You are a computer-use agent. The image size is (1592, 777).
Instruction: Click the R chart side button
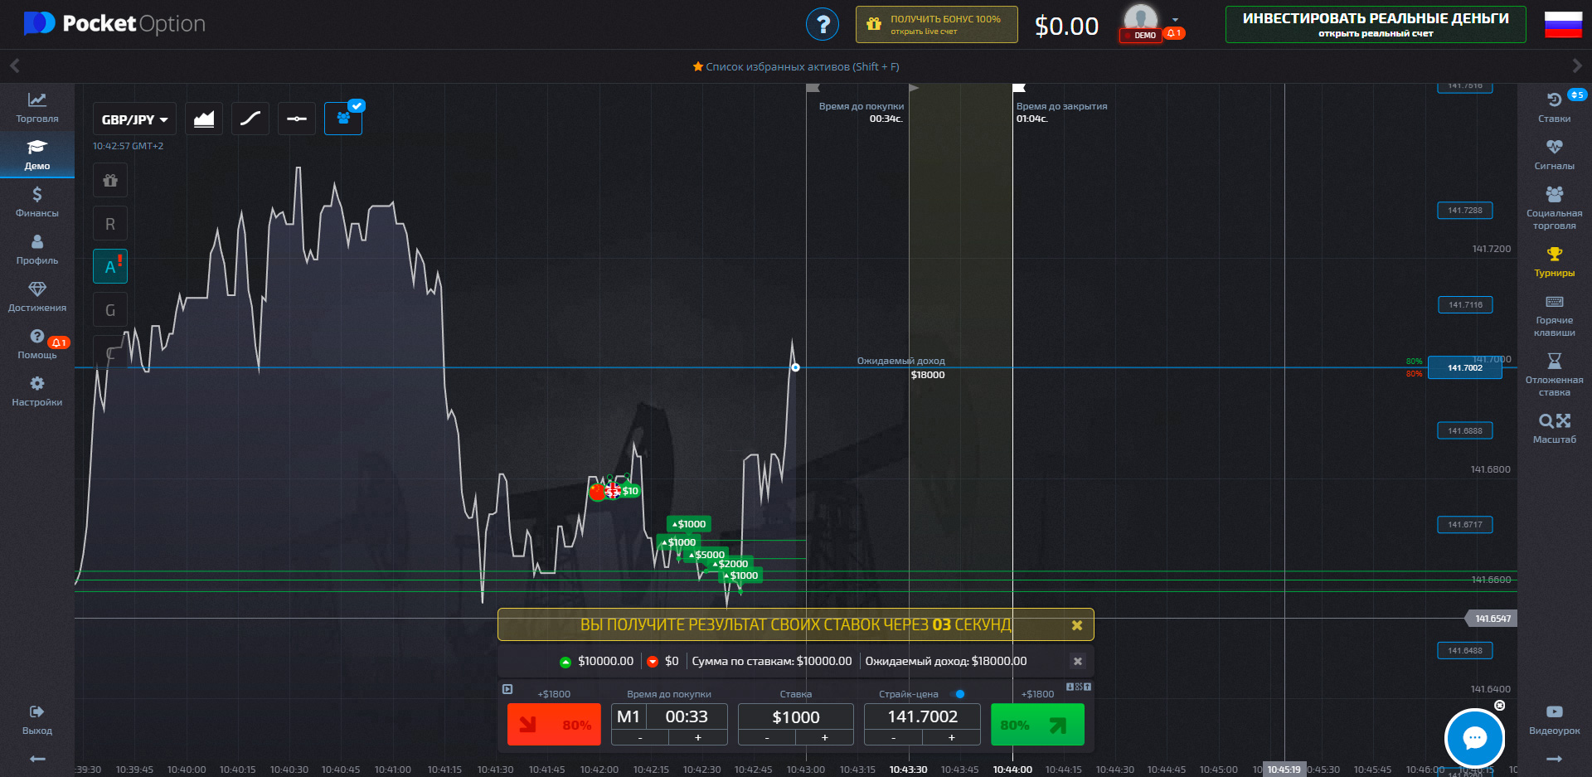click(110, 224)
